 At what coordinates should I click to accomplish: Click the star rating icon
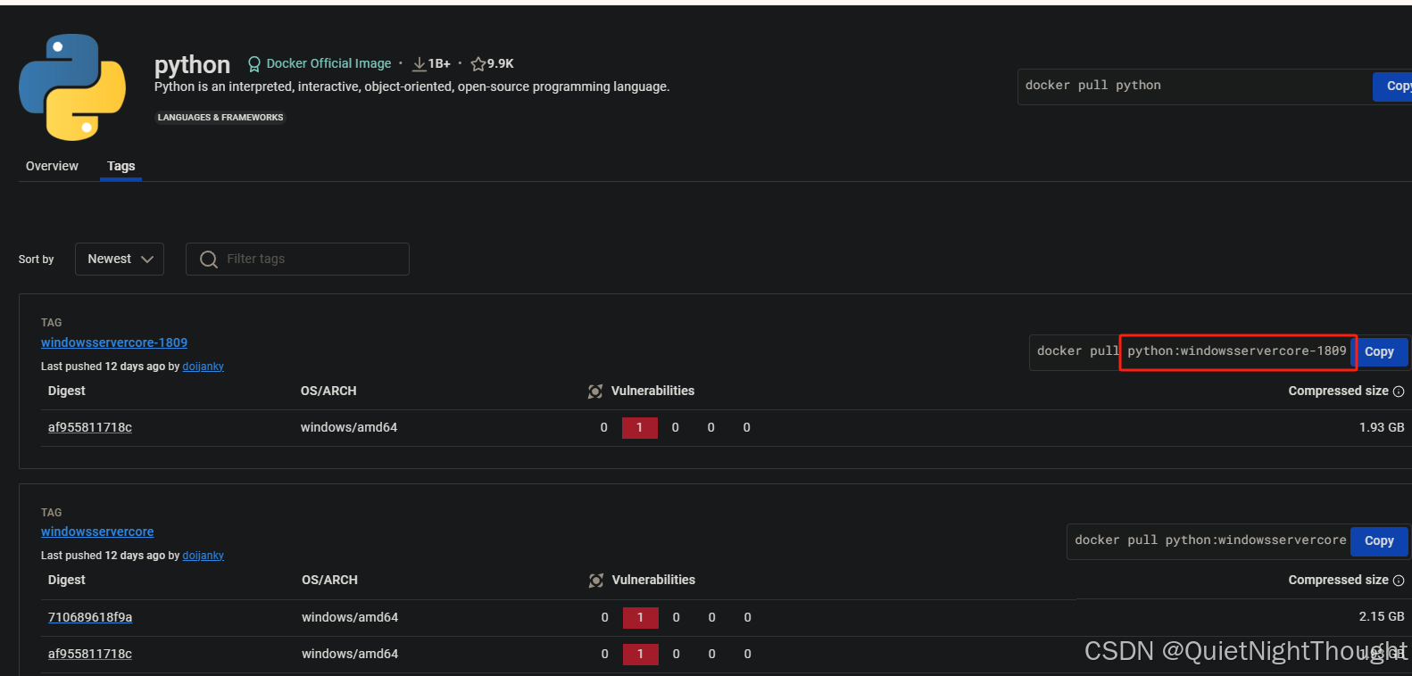pos(478,64)
